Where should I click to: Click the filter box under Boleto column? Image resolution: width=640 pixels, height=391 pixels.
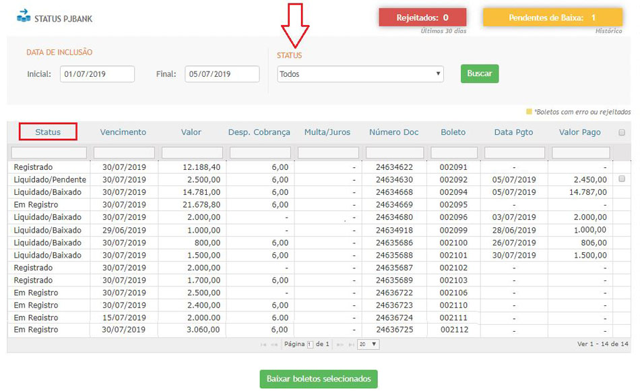tap(454, 153)
